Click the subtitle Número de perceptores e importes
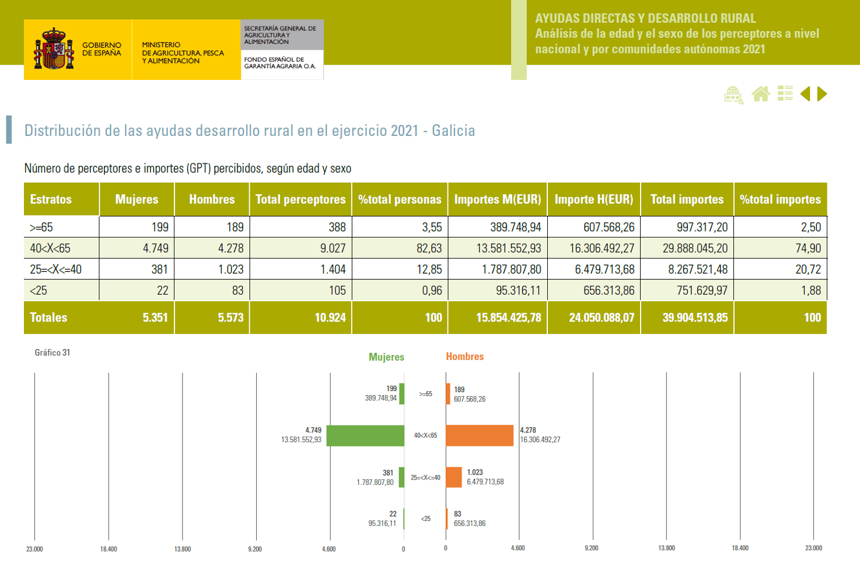The image size is (860, 583). tap(188, 169)
